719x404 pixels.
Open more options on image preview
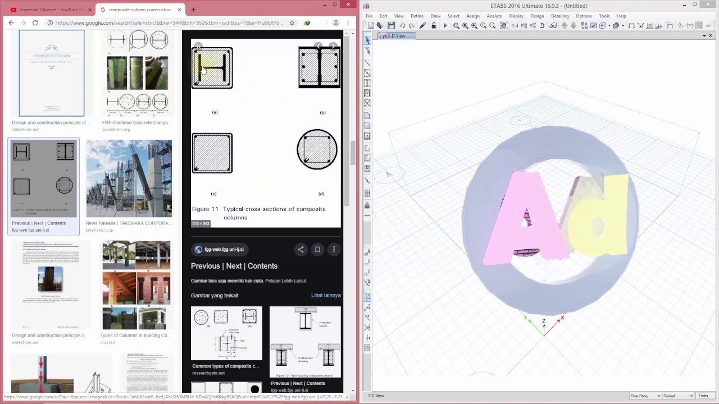(x=334, y=250)
